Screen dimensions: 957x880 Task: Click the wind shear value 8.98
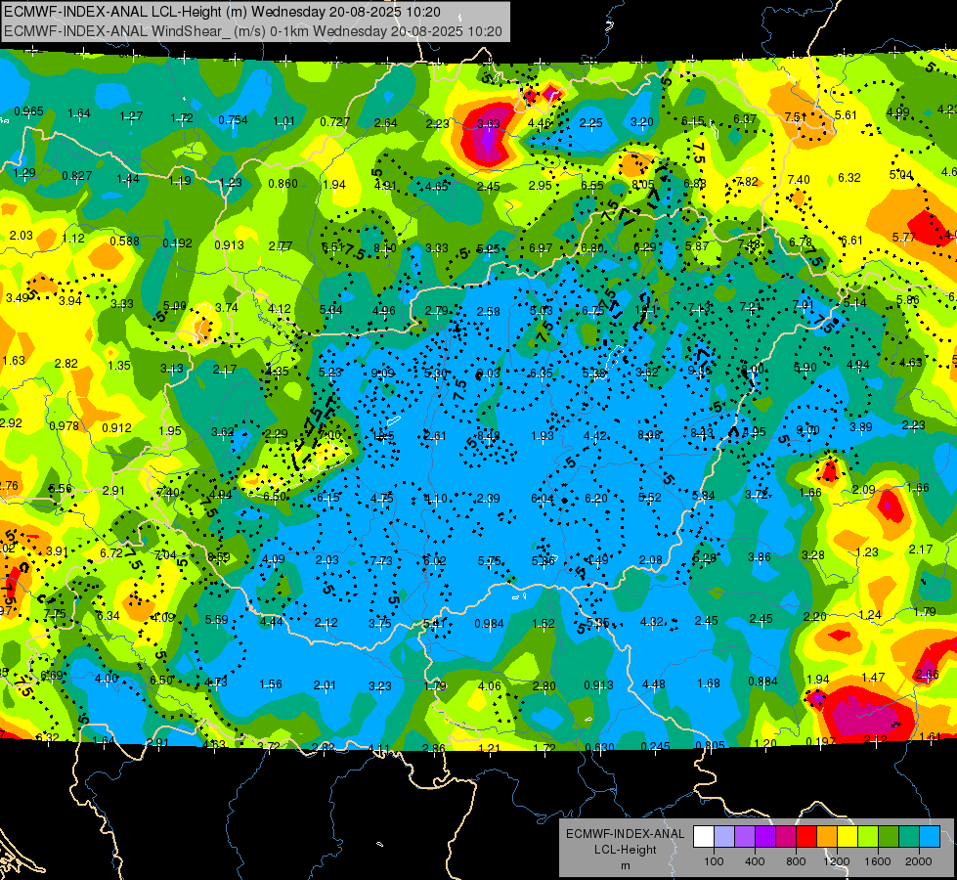point(649,434)
